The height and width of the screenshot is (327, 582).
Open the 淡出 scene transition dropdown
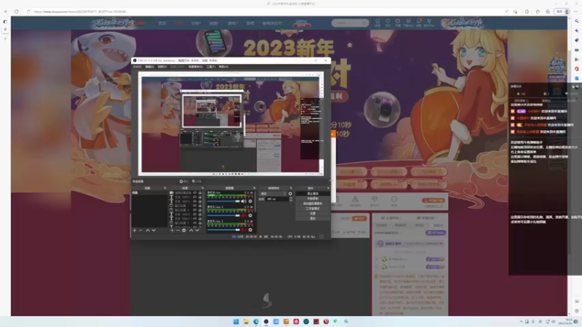273,193
